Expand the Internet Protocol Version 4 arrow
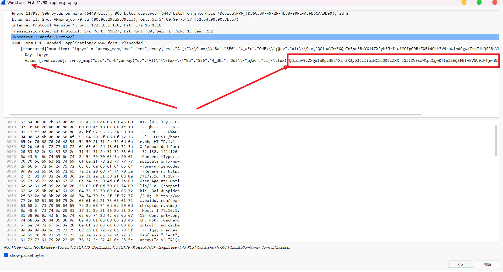The image size is (503, 272). [8, 25]
